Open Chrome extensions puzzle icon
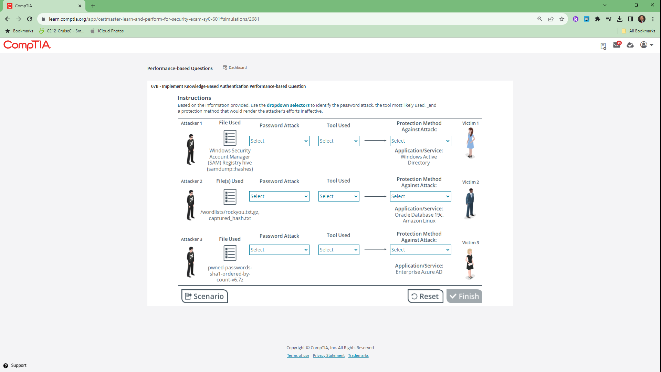The width and height of the screenshot is (661, 372). pyautogui.click(x=598, y=19)
